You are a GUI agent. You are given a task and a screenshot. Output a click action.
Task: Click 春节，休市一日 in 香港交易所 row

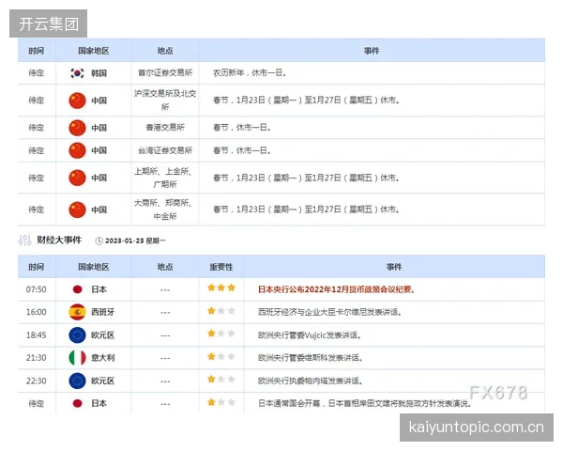point(242,128)
